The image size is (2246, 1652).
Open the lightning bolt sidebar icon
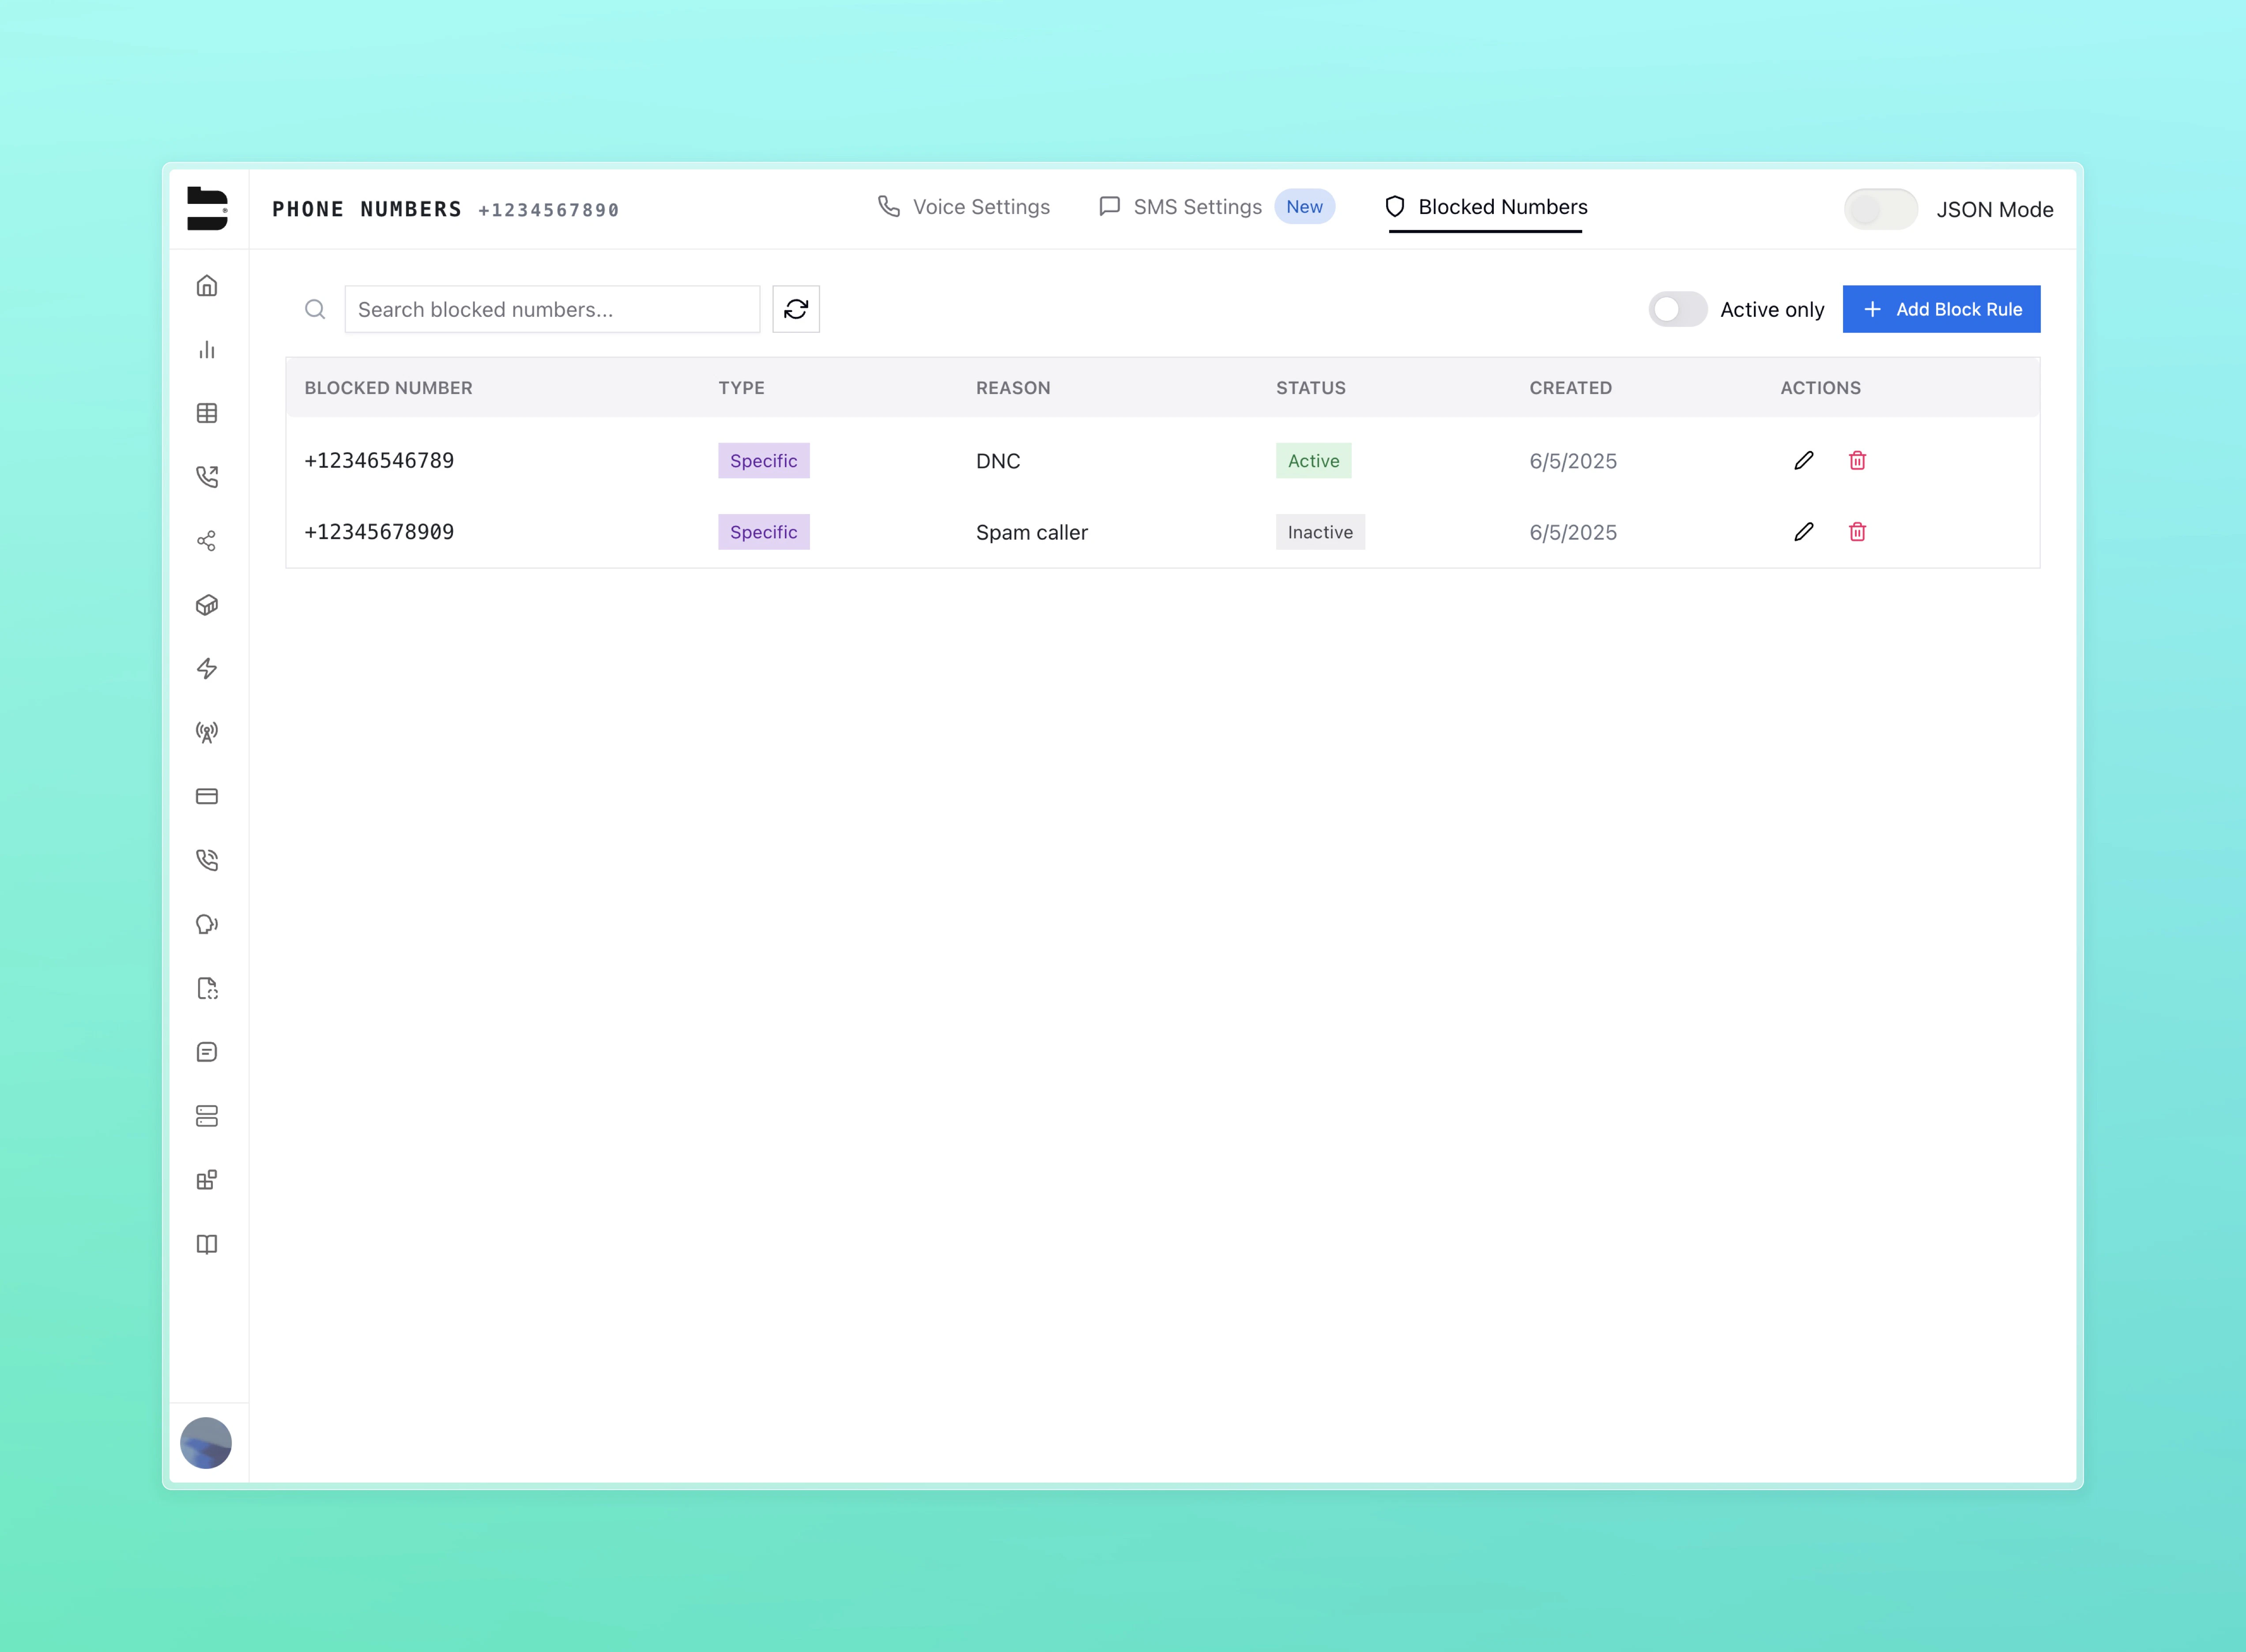point(207,668)
